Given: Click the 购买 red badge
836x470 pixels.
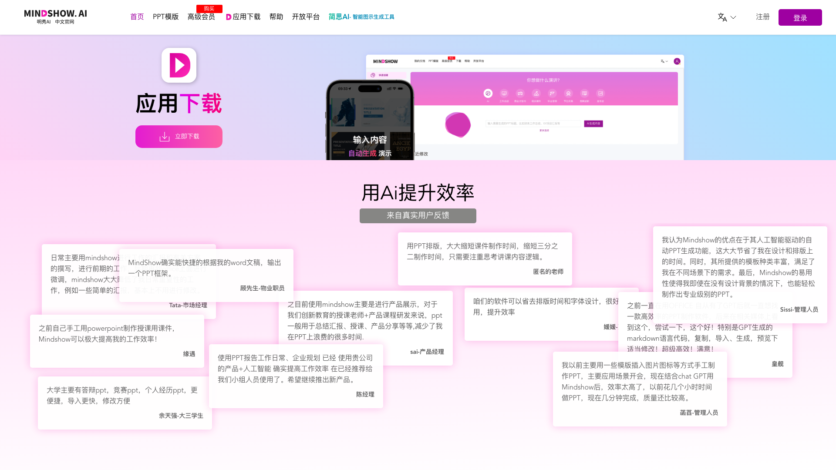Looking at the screenshot, I should (x=209, y=9).
